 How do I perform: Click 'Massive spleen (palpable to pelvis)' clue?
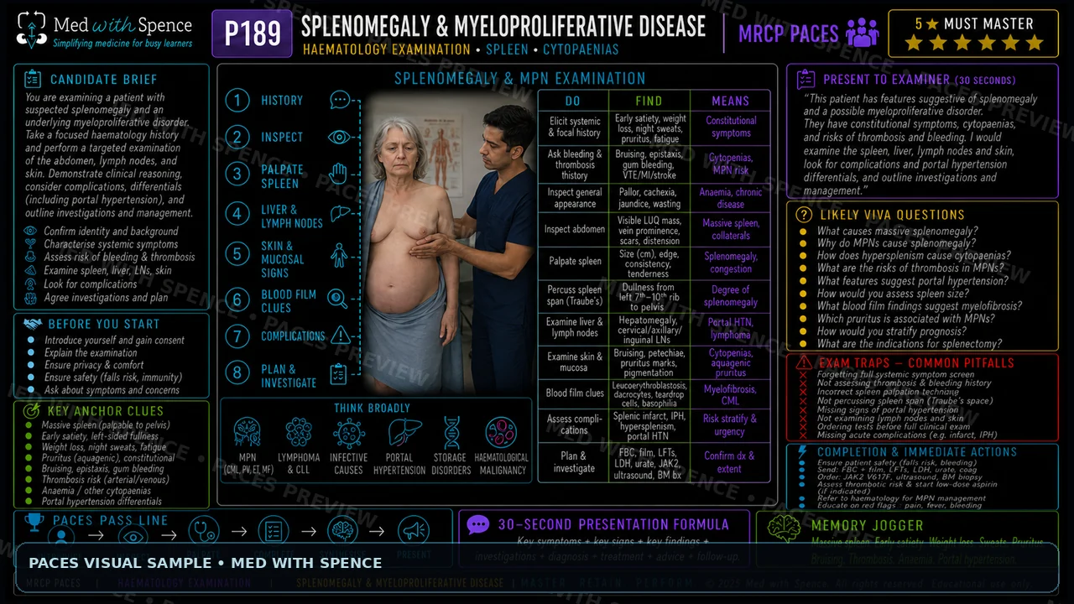pyautogui.click(x=106, y=425)
